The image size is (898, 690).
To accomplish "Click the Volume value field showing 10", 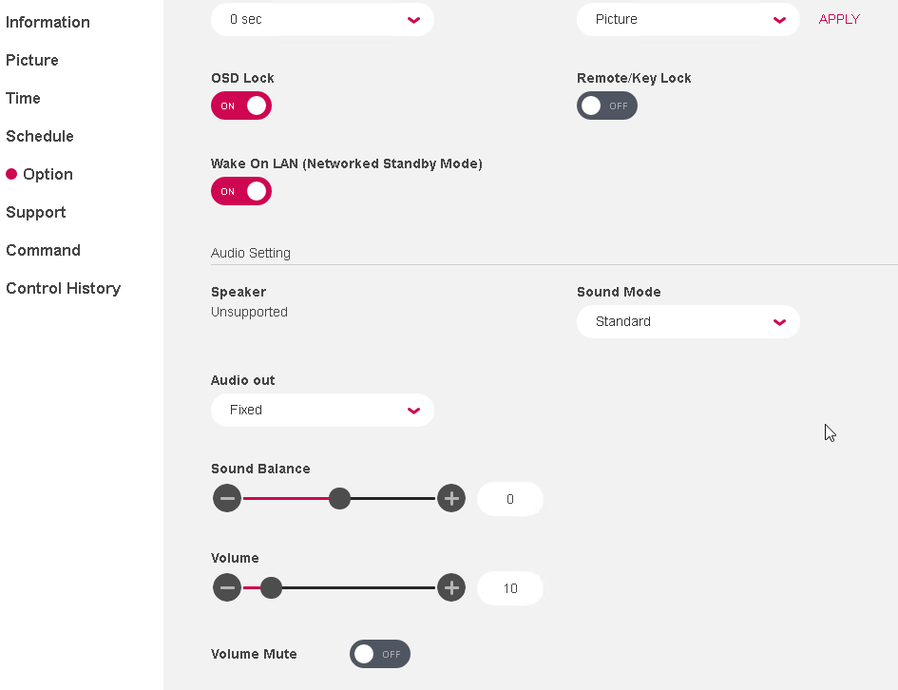I will [509, 587].
